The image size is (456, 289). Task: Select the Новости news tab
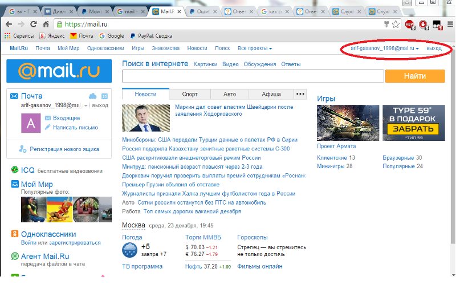point(145,94)
